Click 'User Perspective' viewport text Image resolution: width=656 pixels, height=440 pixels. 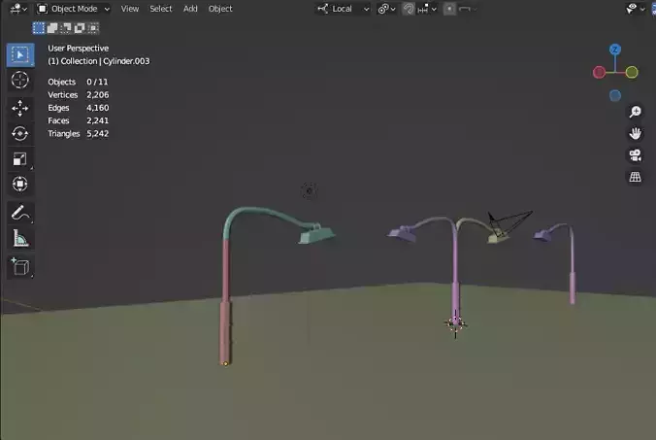pos(79,49)
